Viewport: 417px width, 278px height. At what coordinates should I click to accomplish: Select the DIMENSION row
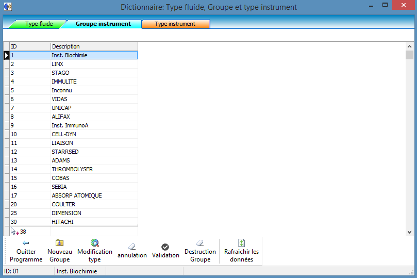[74, 214]
